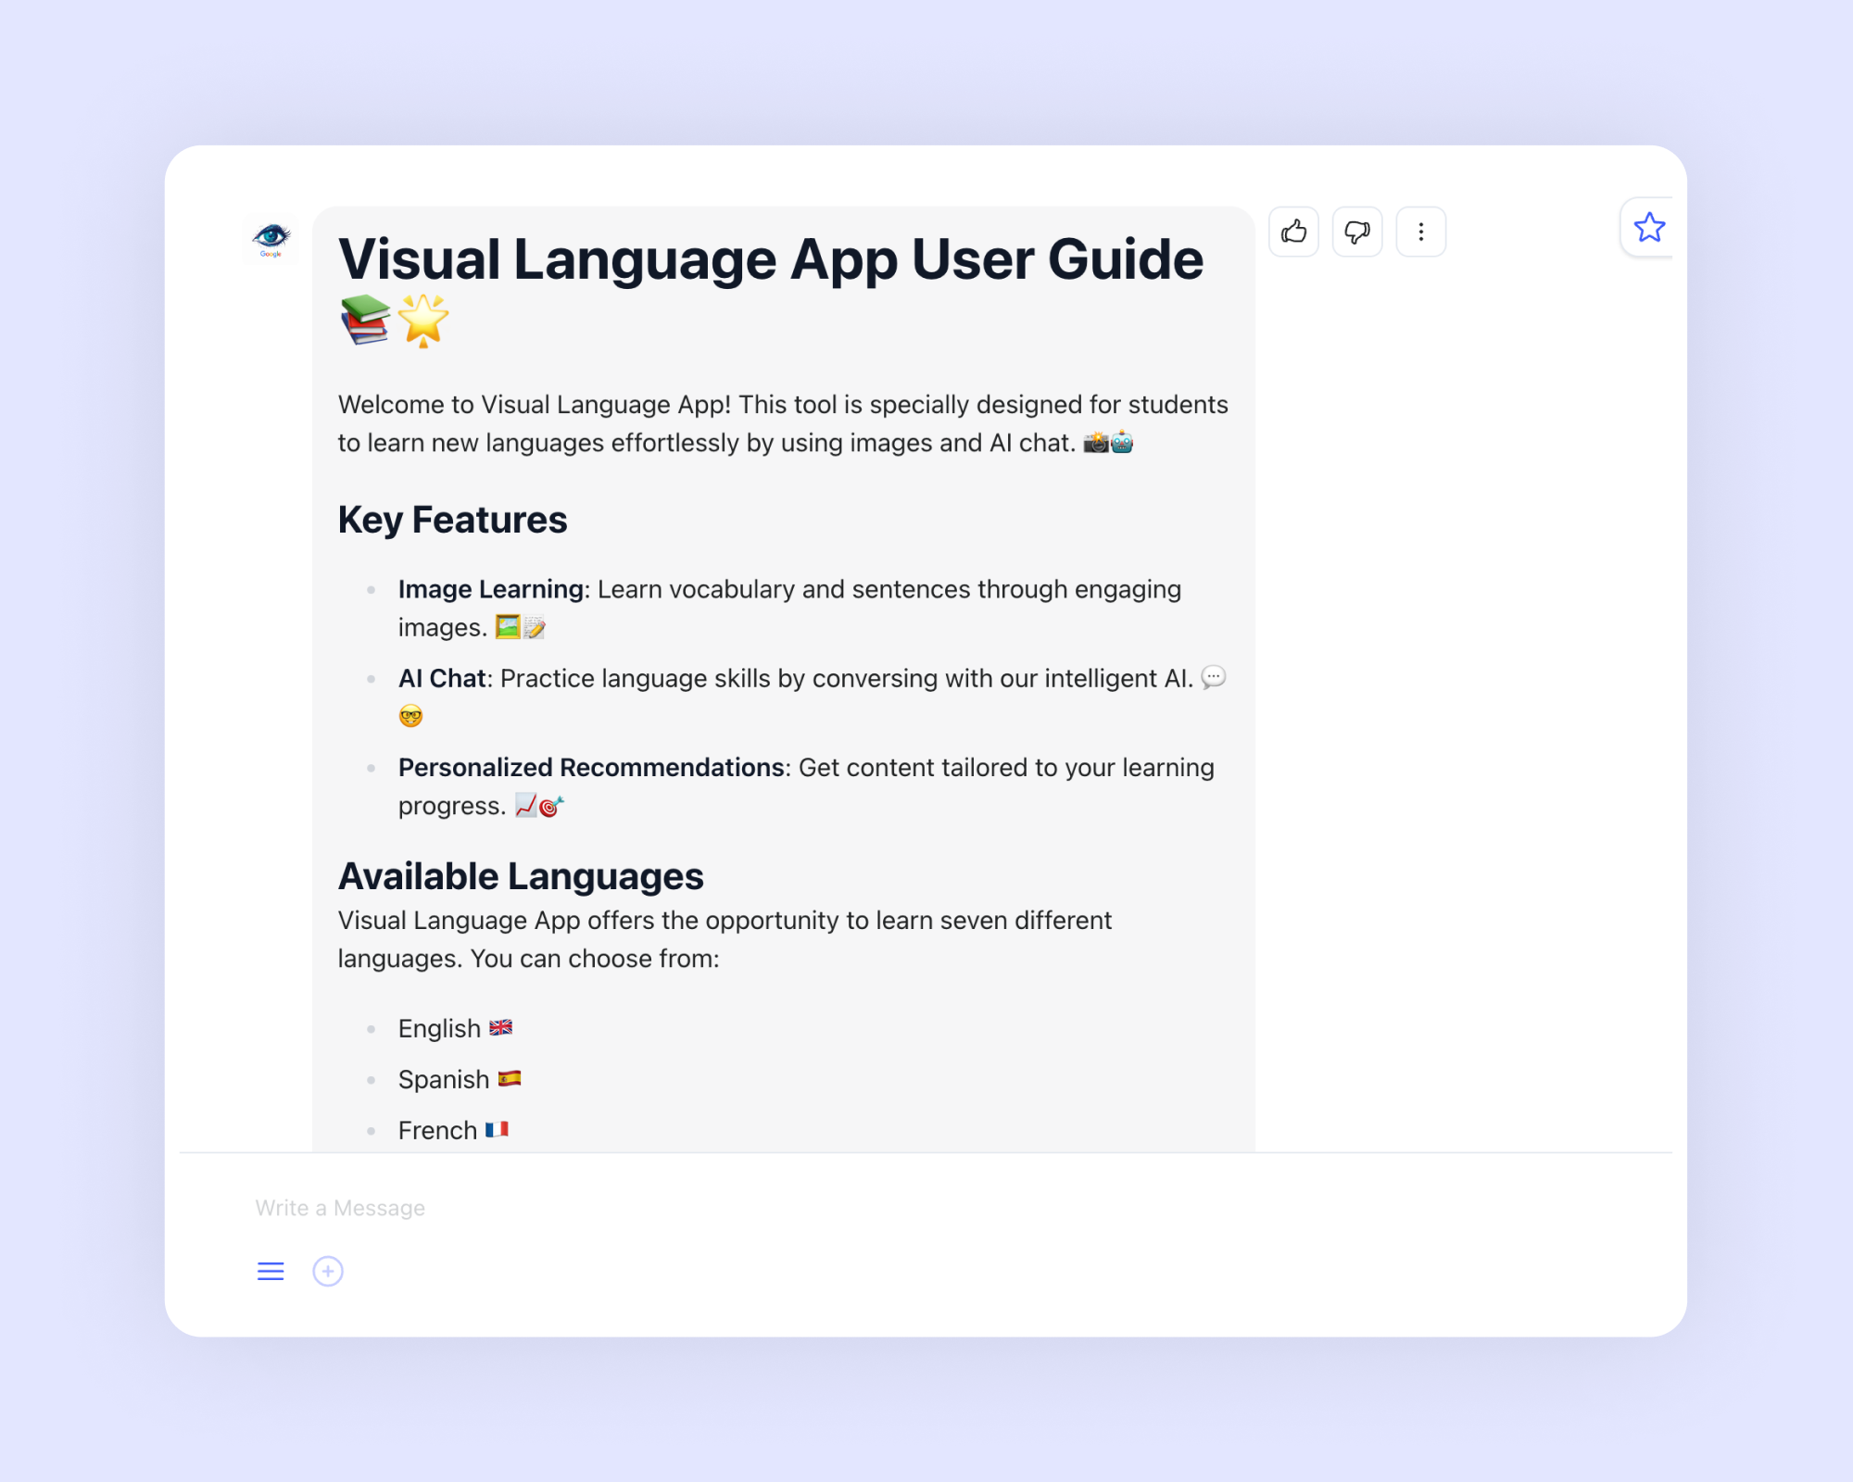Select the Available Languages heading
1853x1482 pixels.
coord(521,875)
